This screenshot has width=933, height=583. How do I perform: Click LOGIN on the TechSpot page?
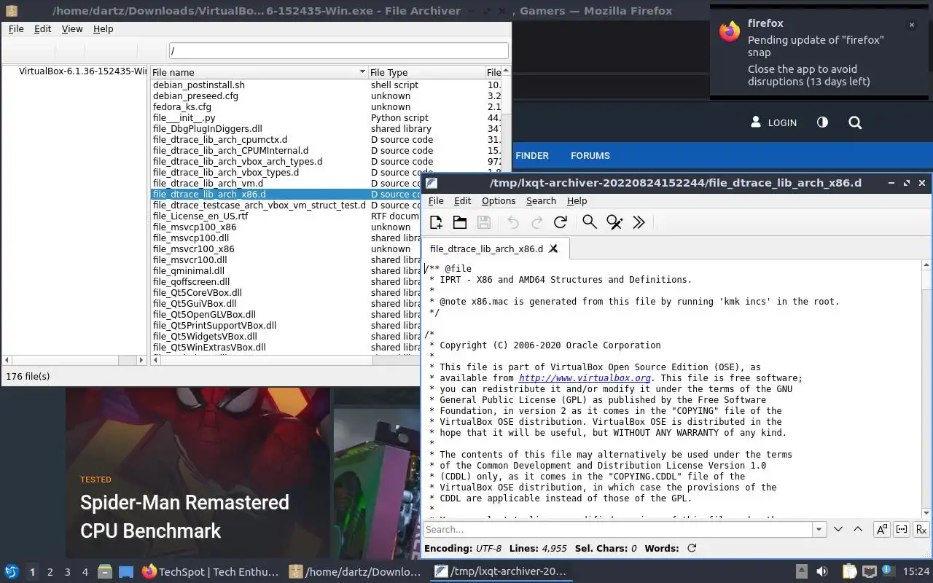(x=774, y=122)
